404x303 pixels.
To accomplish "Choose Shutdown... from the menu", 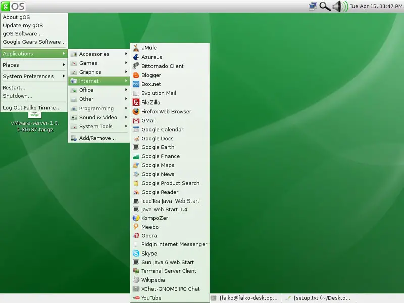I will click(x=34, y=96).
